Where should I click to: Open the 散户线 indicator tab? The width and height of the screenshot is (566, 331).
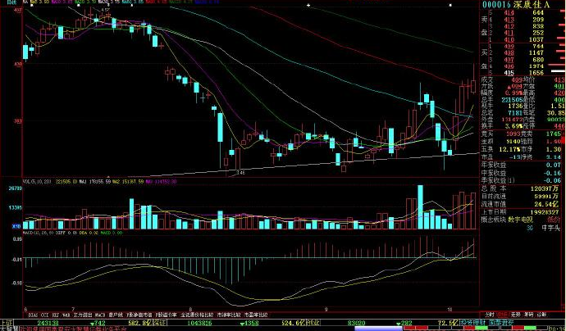pos(116,315)
